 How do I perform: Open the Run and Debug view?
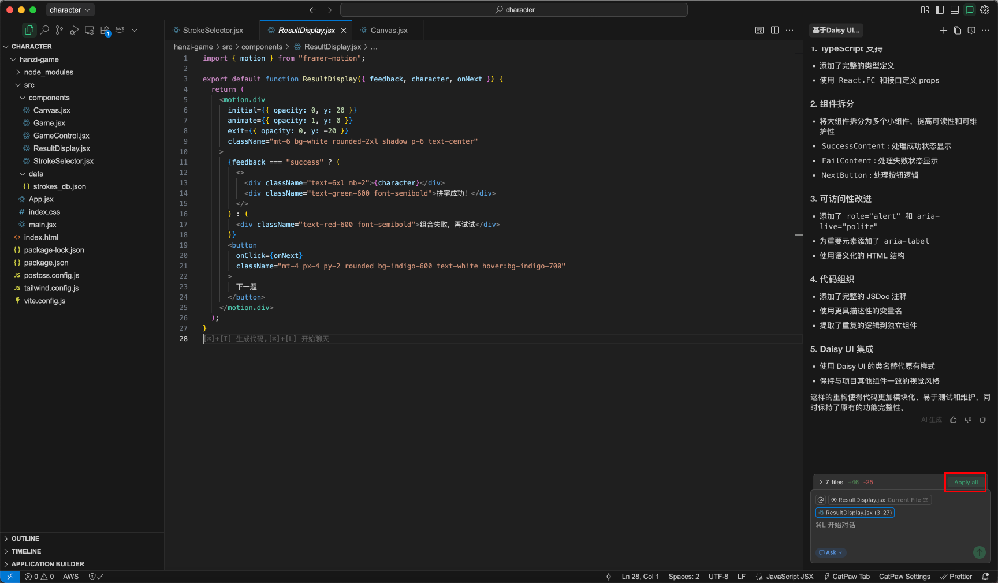(x=75, y=30)
